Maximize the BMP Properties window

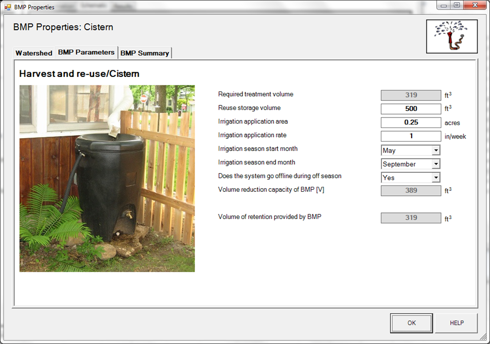pos(456,5)
